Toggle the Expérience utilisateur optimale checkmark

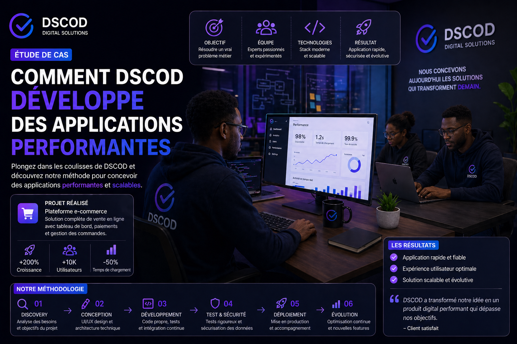click(393, 268)
